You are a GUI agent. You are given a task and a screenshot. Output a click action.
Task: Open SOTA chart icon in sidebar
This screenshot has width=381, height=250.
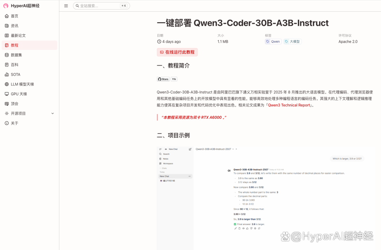pos(7,75)
